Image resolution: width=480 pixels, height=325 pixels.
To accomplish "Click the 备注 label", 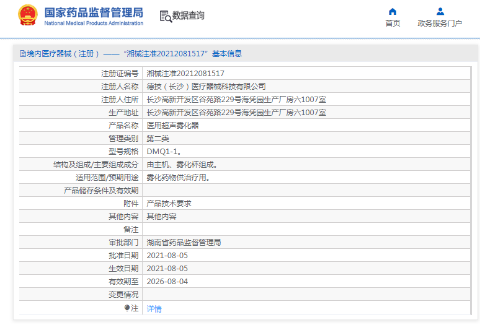I will [131, 230].
